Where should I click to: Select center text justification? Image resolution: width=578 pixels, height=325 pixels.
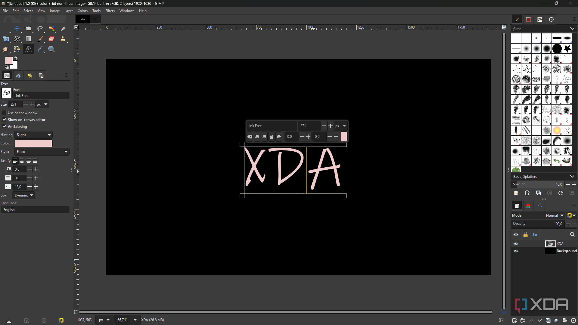[x=29, y=161]
